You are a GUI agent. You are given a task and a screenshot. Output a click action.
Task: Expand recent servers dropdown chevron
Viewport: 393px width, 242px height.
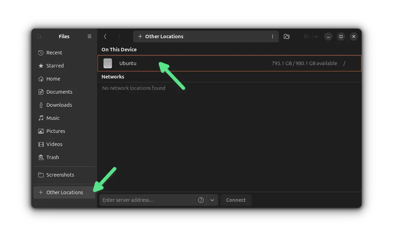pos(212,200)
